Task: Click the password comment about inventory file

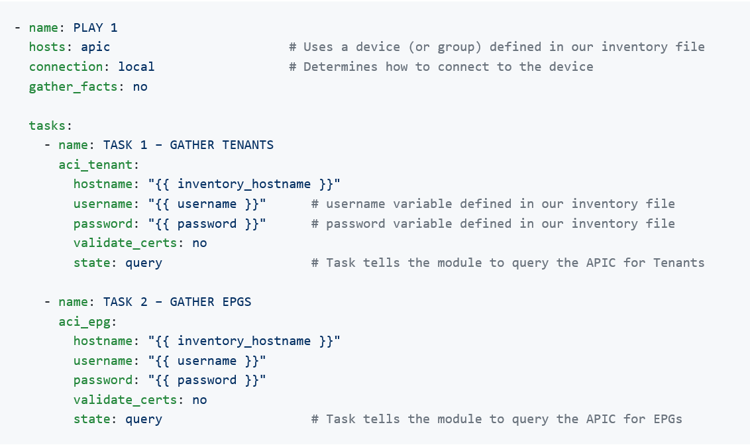Action: pos(493,224)
